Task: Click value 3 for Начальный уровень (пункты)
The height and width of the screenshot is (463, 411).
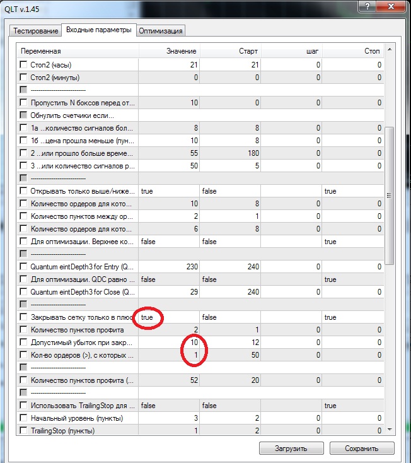Action: [169, 418]
